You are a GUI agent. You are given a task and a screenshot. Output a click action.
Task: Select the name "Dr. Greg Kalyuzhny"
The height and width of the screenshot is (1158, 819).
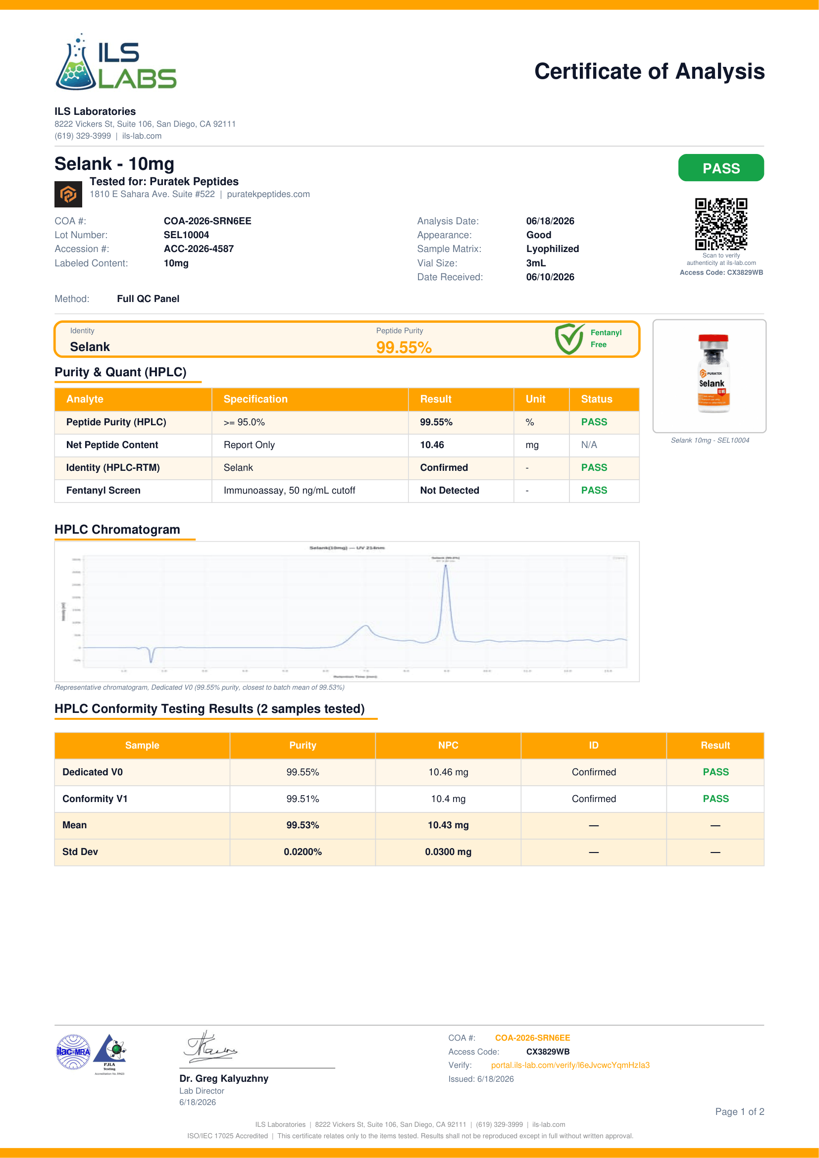click(x=224, y=1078)
